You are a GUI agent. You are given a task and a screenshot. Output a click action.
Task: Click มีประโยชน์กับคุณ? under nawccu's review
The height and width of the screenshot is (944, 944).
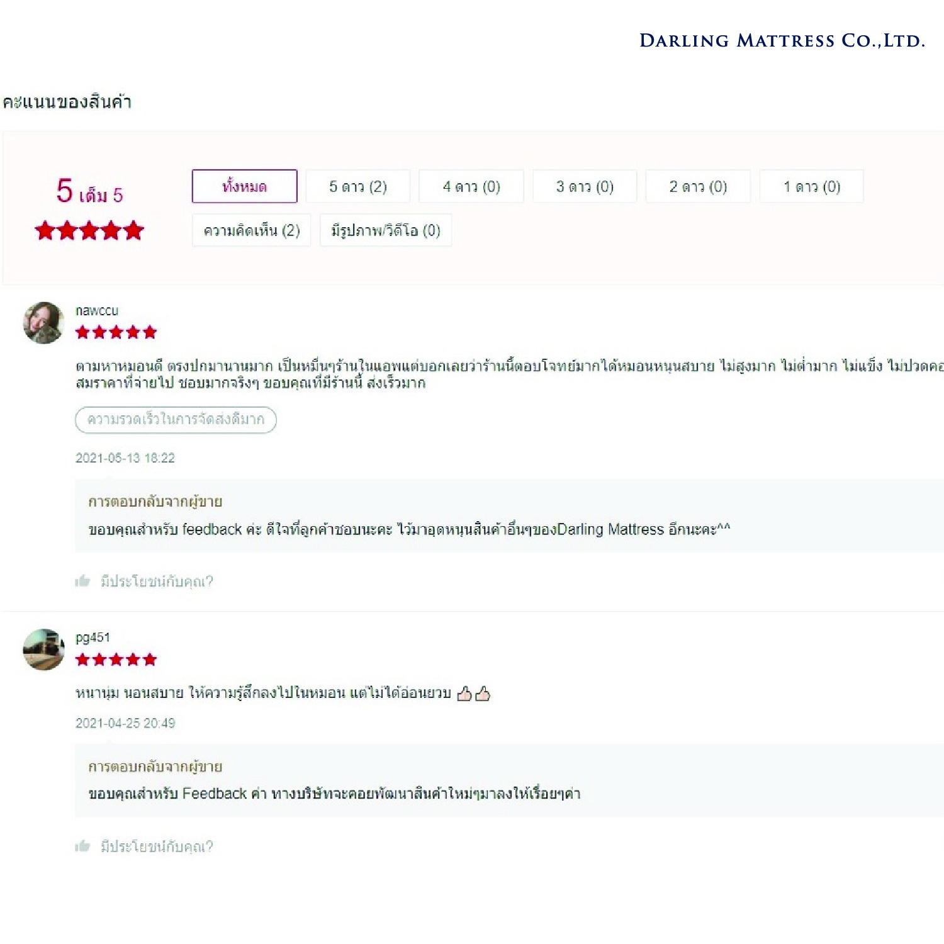click(x=157, y=581)
